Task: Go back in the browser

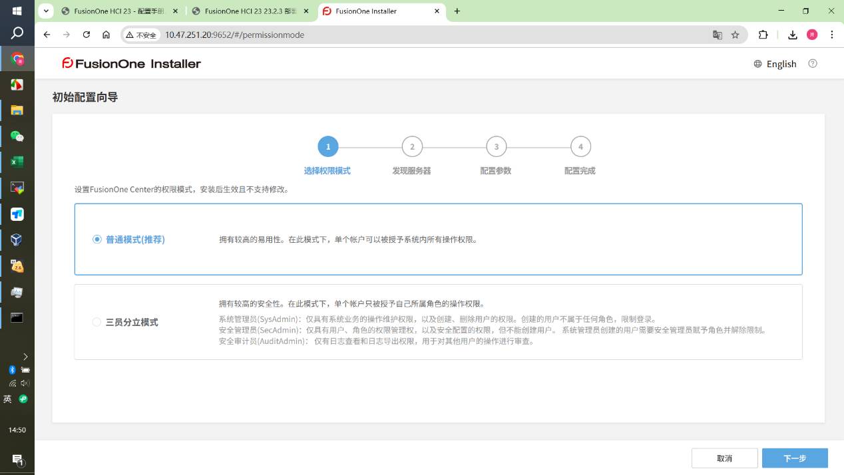Action: pyautogui.click(x=47, y=35)
